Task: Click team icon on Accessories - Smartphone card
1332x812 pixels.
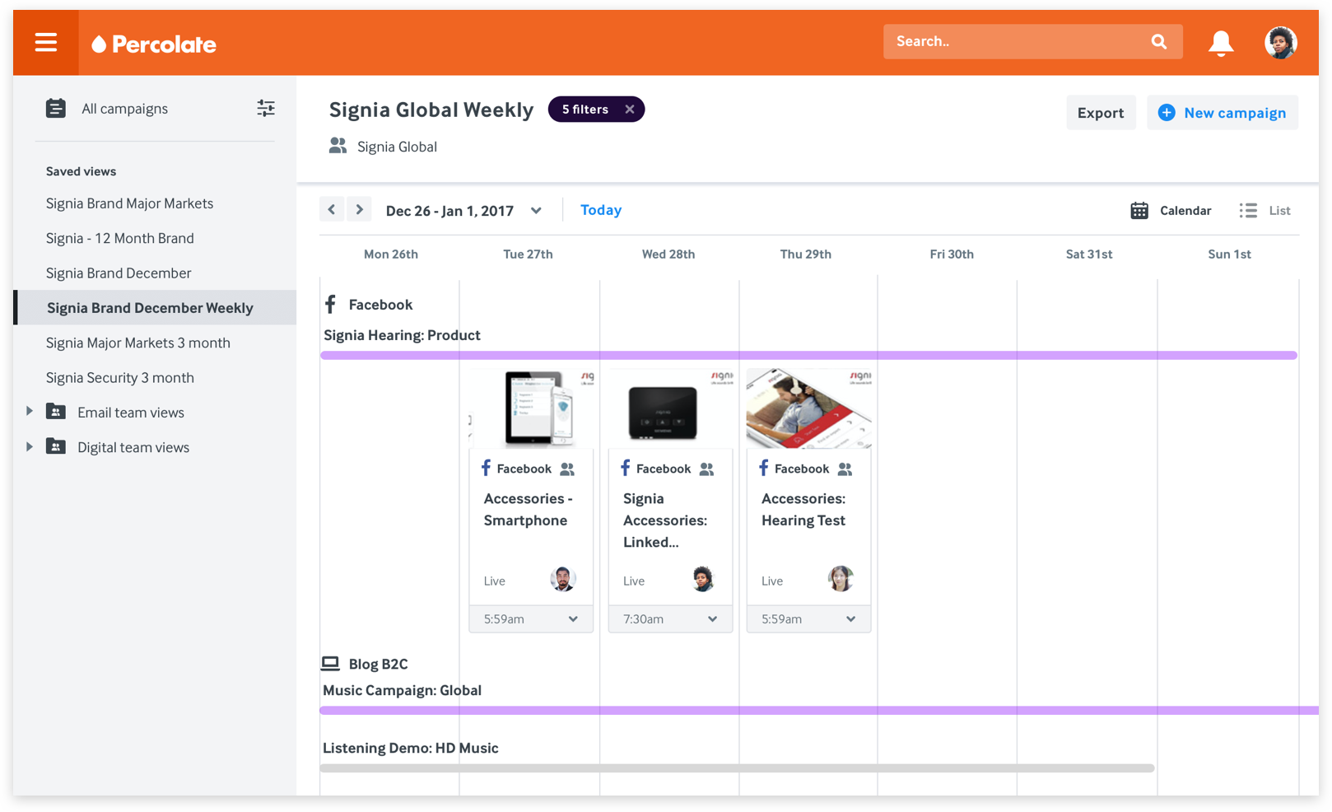Action: pyautogui.click(x=567, y=469)
